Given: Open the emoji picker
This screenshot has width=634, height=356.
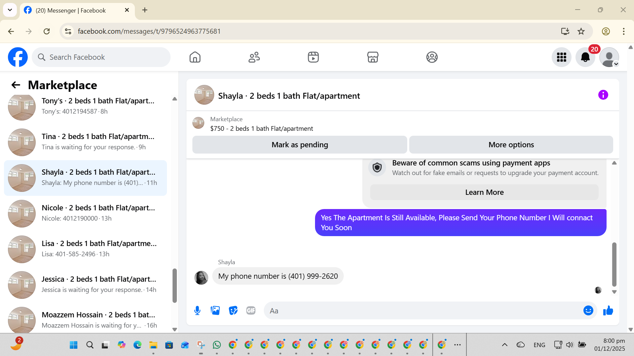Looking at the screenshot, I should [588, 310].
